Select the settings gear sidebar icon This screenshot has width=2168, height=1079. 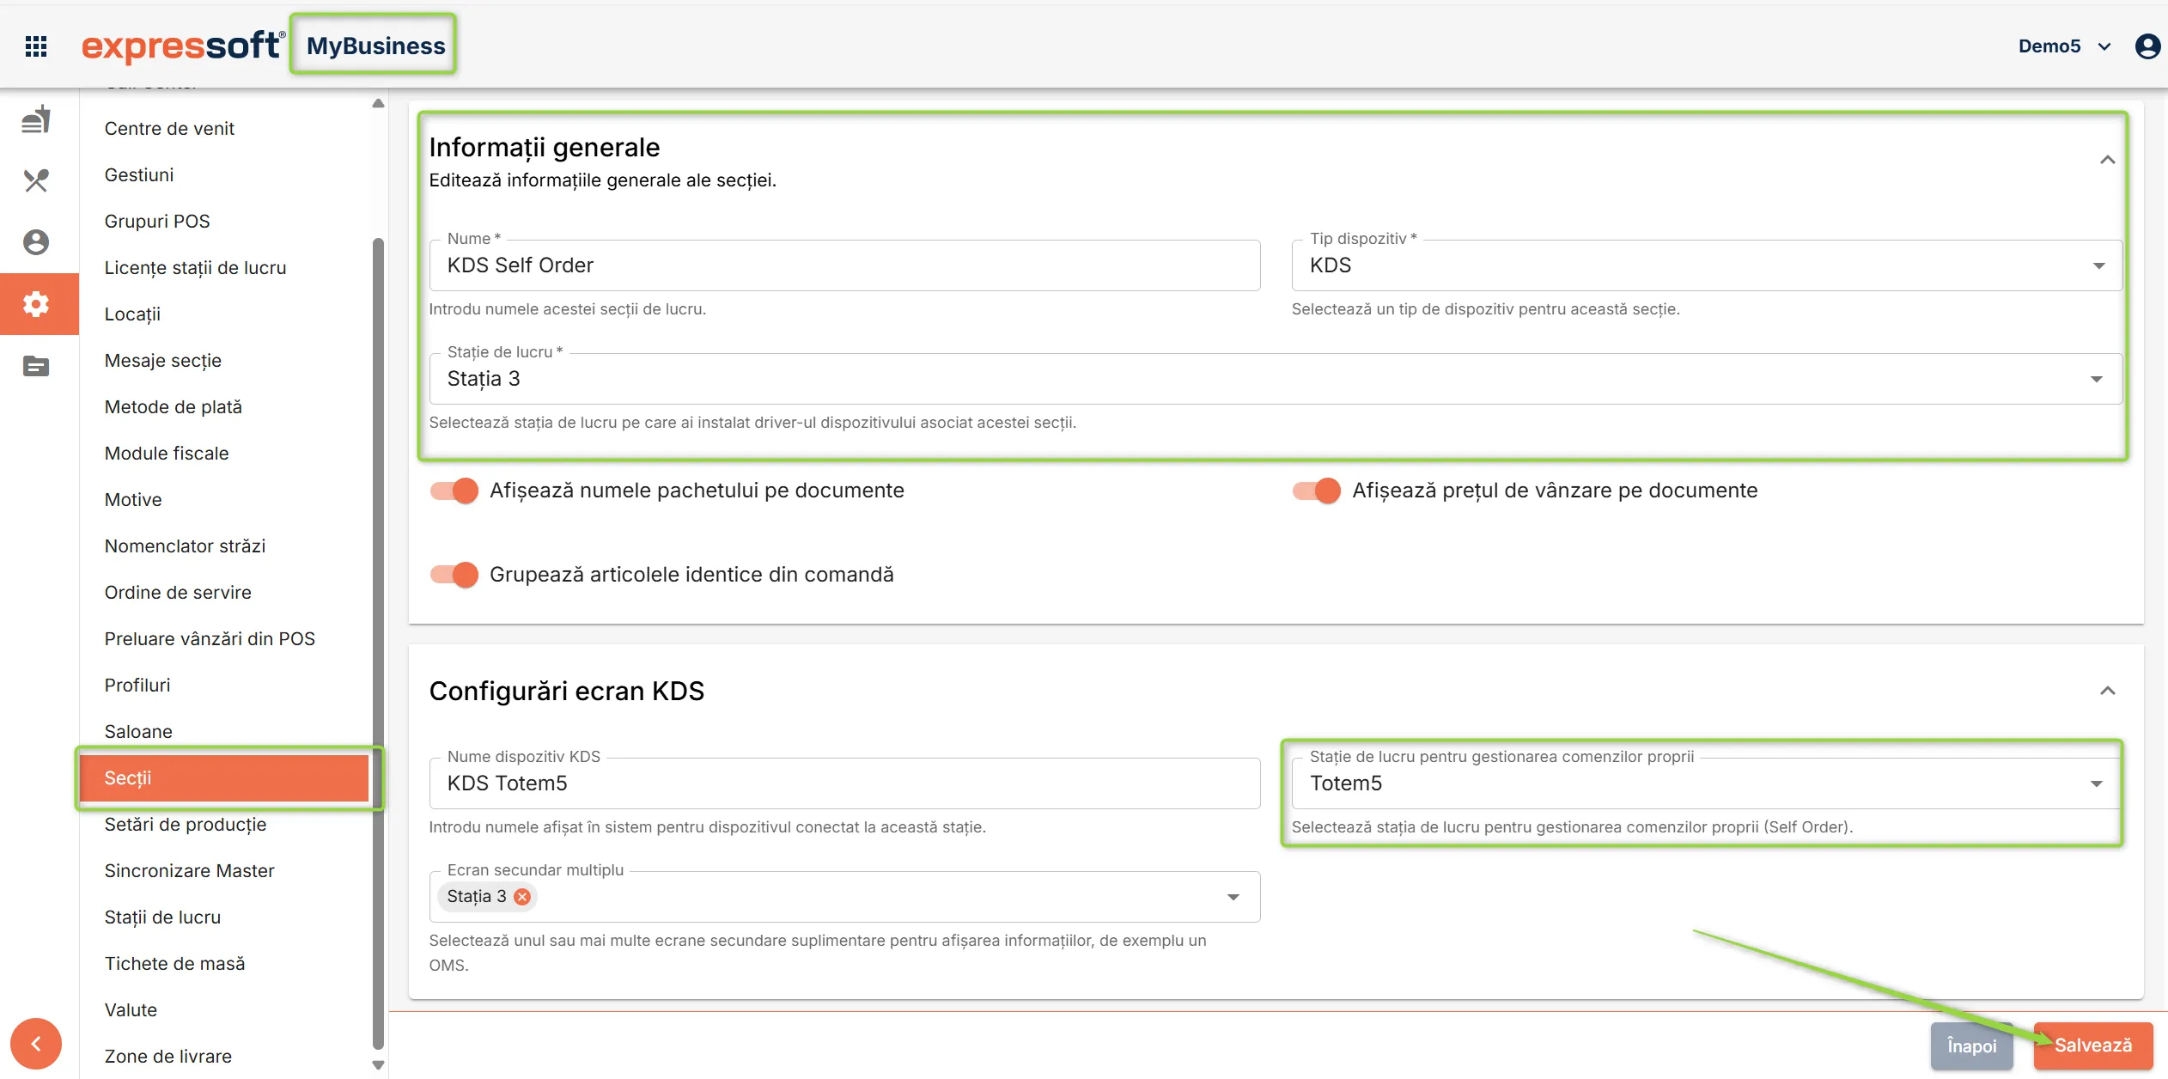pyautogui.click(x=36, y=304)
